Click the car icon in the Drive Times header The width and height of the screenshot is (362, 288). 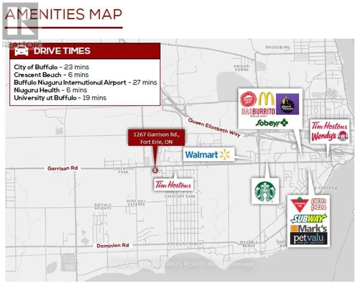coord(21,51)
